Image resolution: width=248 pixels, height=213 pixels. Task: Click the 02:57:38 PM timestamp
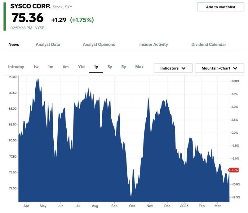21,28
